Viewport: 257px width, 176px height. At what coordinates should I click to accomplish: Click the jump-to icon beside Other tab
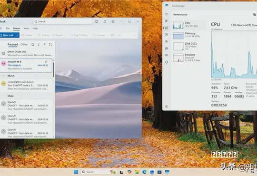point(39,44)
